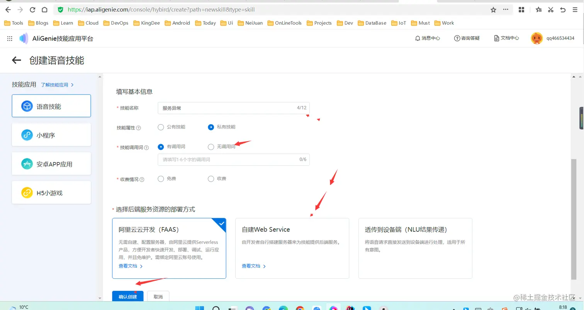Open 查看文档 link in Web Service card
The width and height of the screenshot is (584, 310).
tap(254, 266)
